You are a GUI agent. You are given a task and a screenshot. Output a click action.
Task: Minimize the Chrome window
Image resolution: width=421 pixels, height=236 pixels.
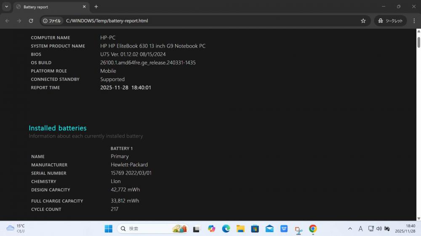coord(384,6)
